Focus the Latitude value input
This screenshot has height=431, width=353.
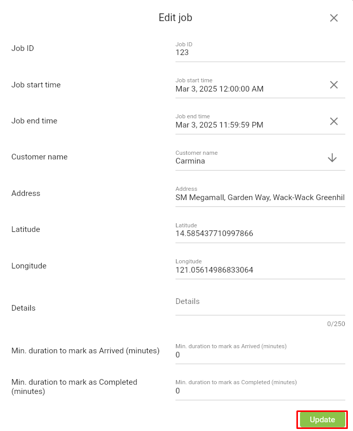tap(260, 234)
